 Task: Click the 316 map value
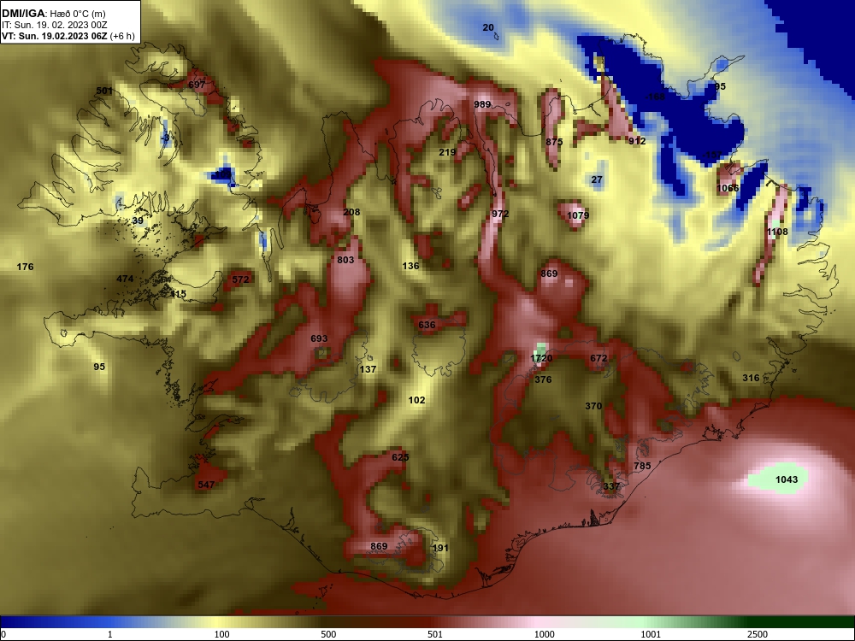(751, 378)
